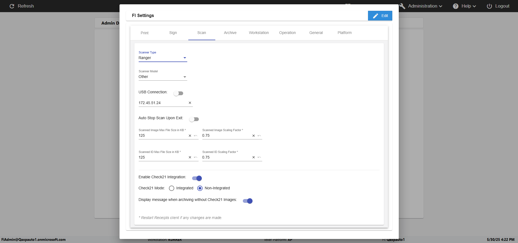Click the Logout button
This screenshot has height=243, width=518.
point(498,6)
